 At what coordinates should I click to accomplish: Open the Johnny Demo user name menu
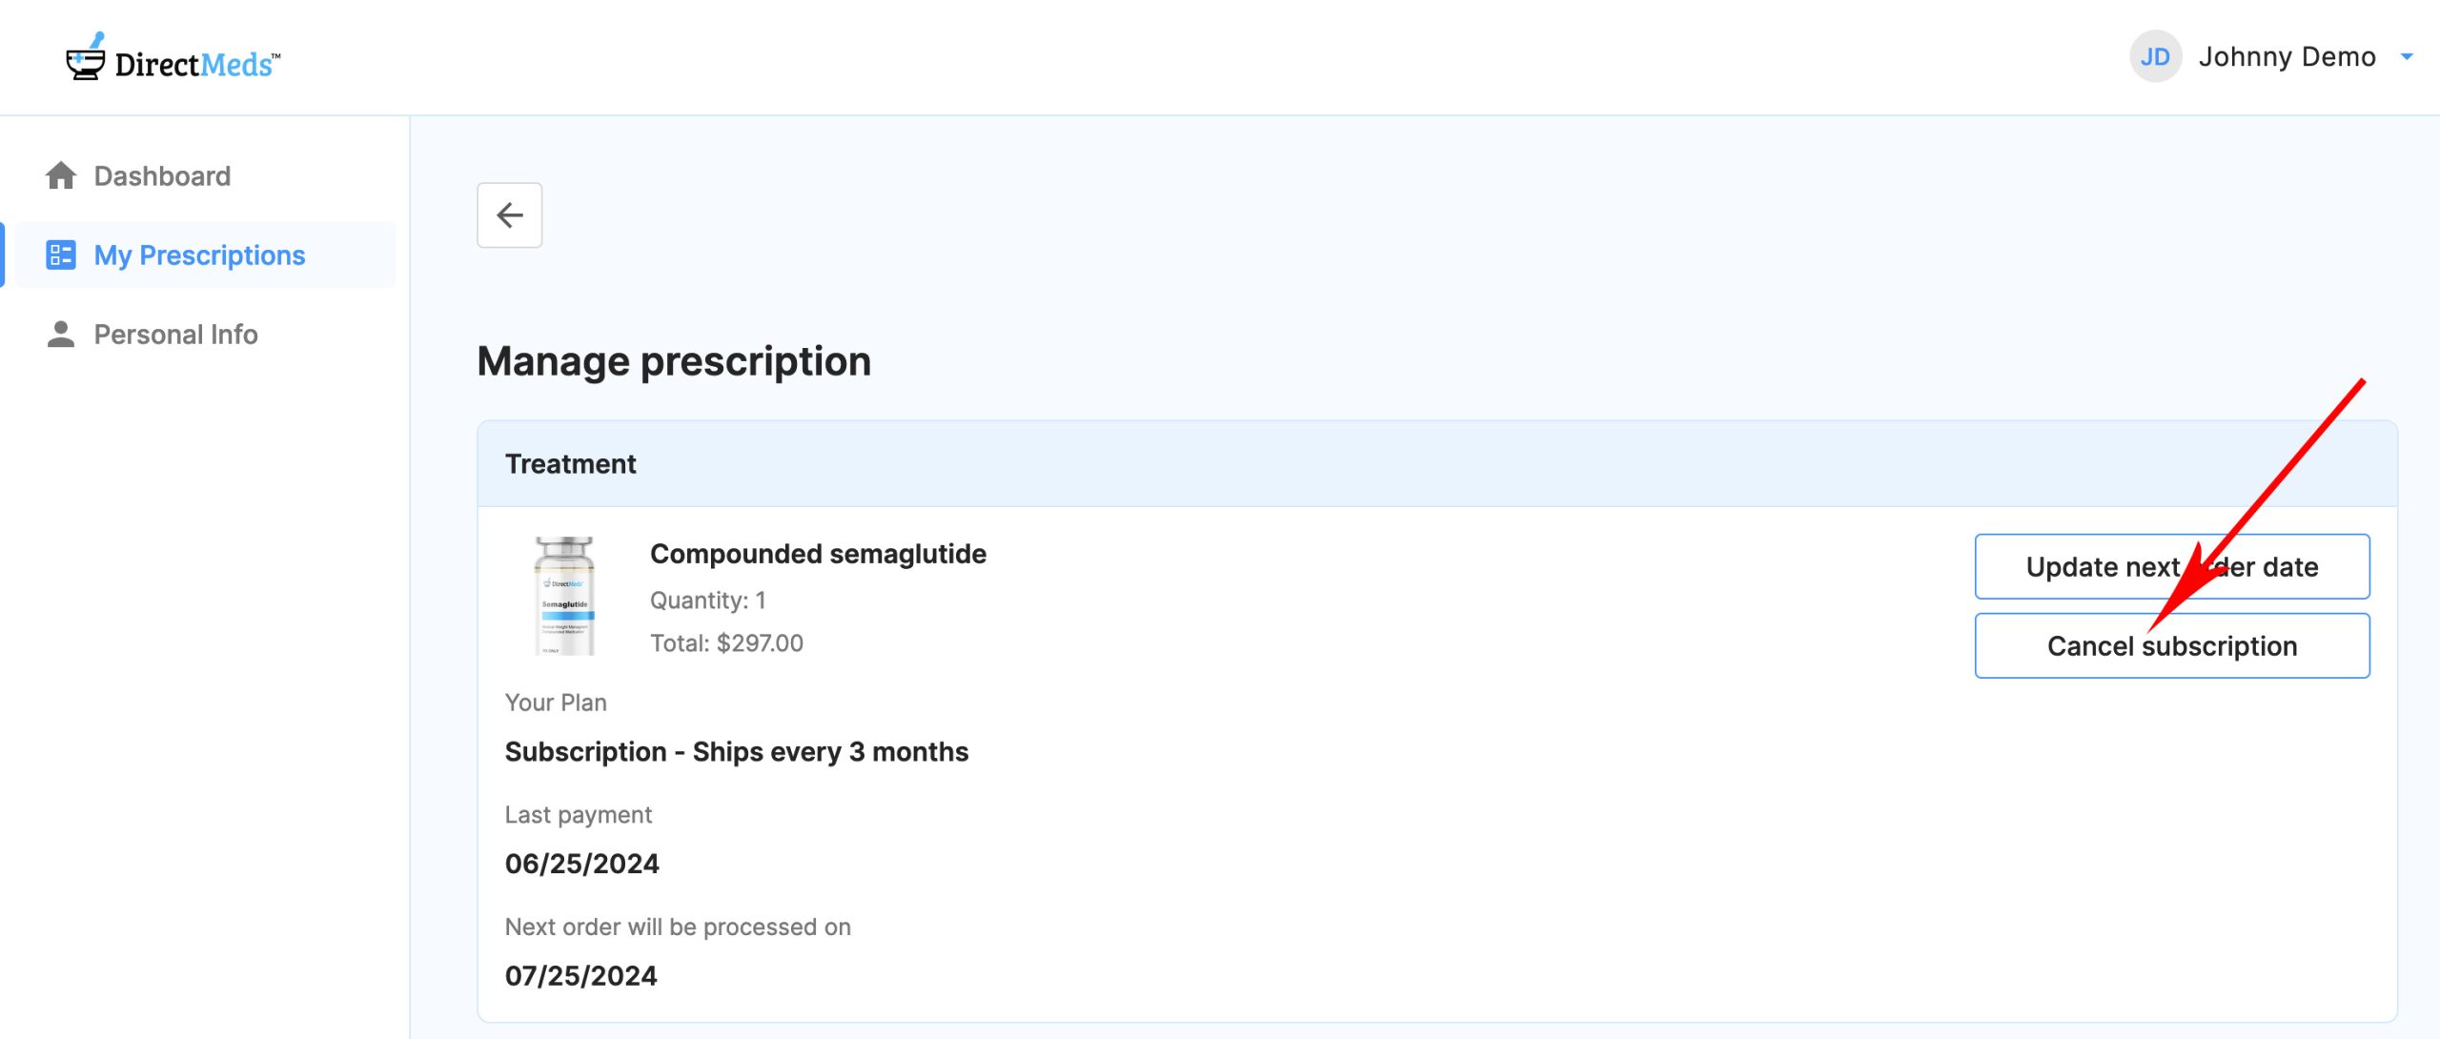[2287, 57]
